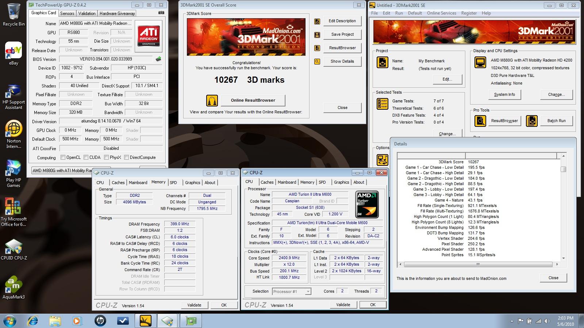
Task: Open the eBay desktop shortcut
Action: pyautogui.click(x=14, y=54)
